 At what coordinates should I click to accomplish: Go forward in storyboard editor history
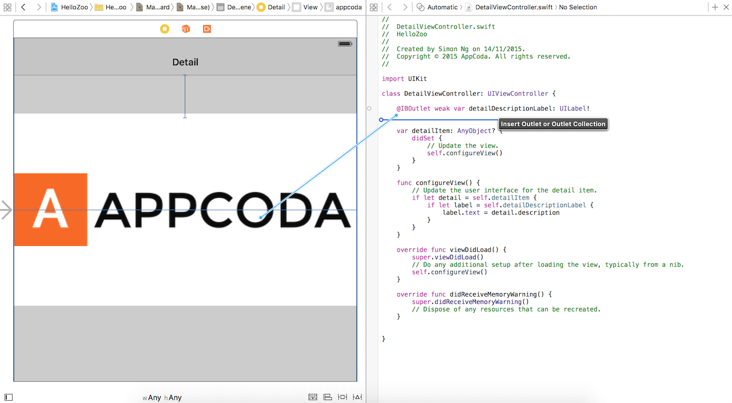[x=39, y=7]
